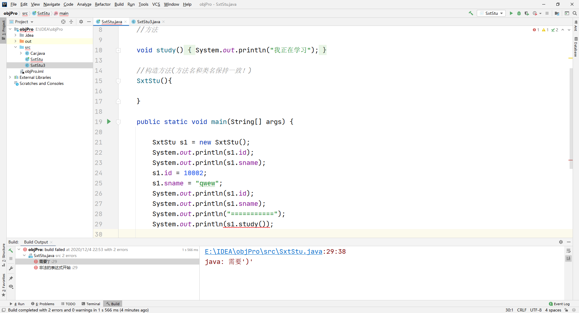Select the 非法的表达式开始 :29 error
This screenshot has height=313, width=579.
tap(58, 268)
